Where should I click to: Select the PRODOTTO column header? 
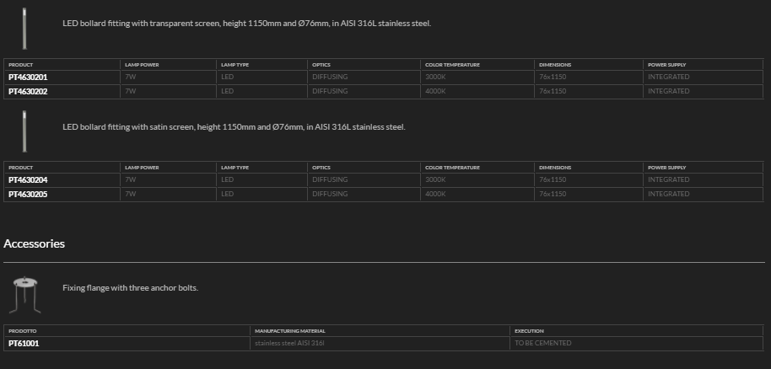[23, 331]
